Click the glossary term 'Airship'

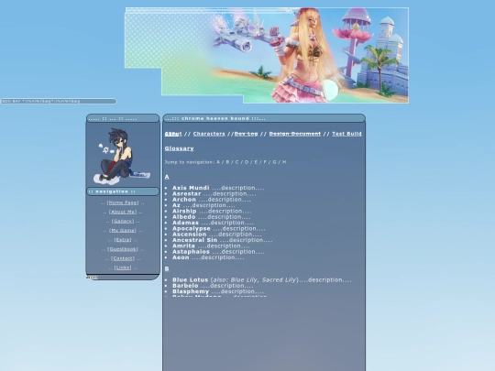(x=184, y=212)
